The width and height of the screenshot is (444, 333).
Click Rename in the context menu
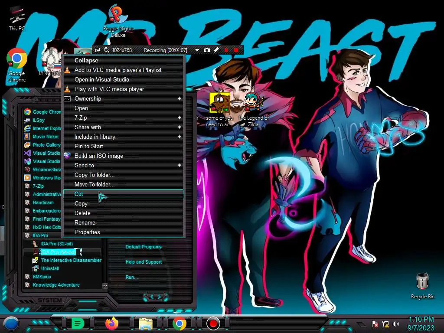[x=124, y=222]
